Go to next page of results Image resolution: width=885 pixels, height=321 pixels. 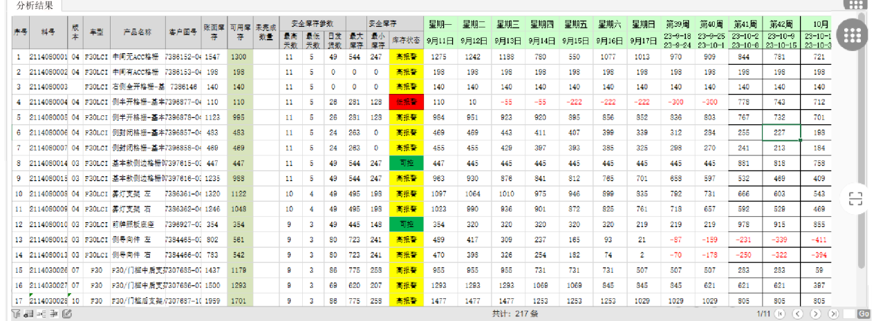815,314
